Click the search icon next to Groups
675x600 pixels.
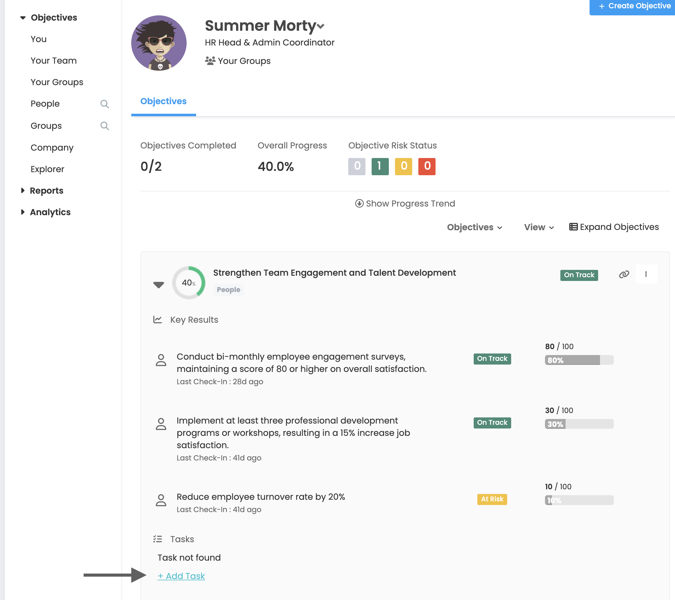[x=104, y=126]
